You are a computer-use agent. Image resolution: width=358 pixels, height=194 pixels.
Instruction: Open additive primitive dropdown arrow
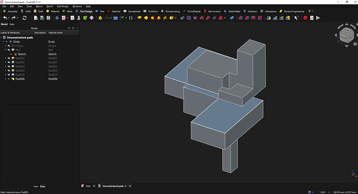175,18
